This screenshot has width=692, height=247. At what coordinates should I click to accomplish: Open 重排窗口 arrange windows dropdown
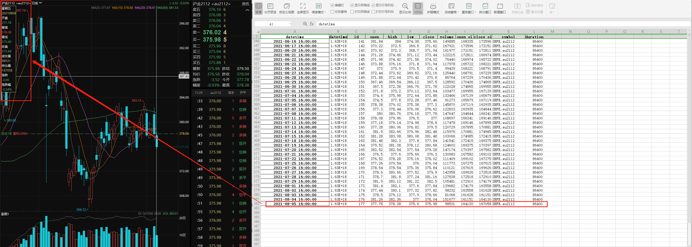[x=469, y=8]
